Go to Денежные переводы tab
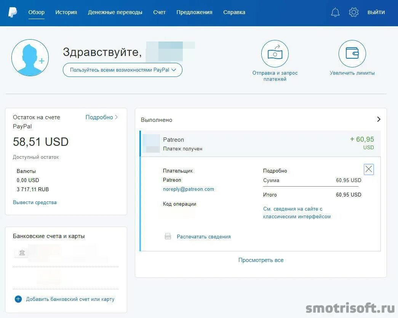Viewport: 398px width, 318px height. pos(115,12)
